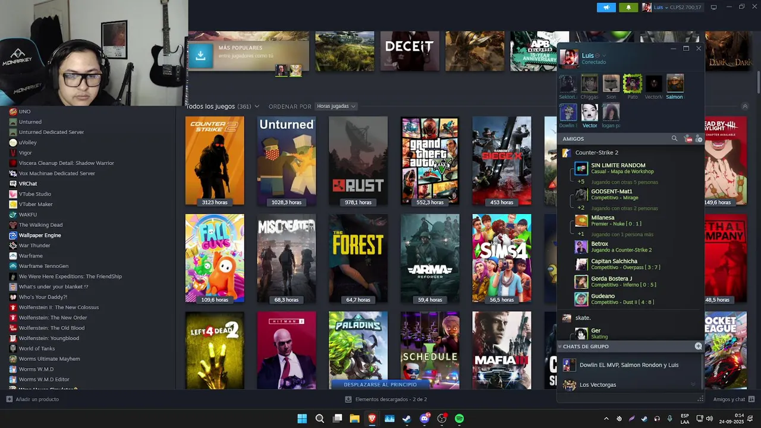The height and width of the screenshot is (428, 761).
Task: Collapse the library section with double chevron
Action: coord(745,106)
